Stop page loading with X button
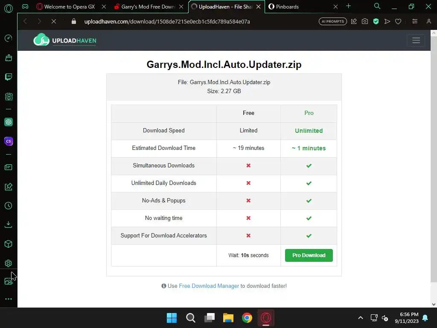437x328 pixels. pyautogui.click(x=54, y=21)
